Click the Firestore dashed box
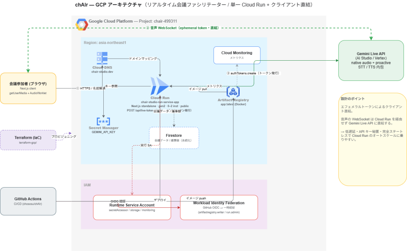407x251 pixels. (174, 138)
